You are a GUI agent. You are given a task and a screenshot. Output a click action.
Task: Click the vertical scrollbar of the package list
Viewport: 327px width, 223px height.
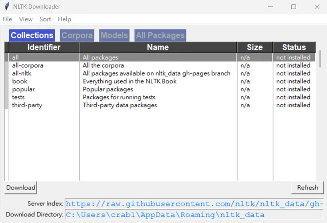(320, 59)
